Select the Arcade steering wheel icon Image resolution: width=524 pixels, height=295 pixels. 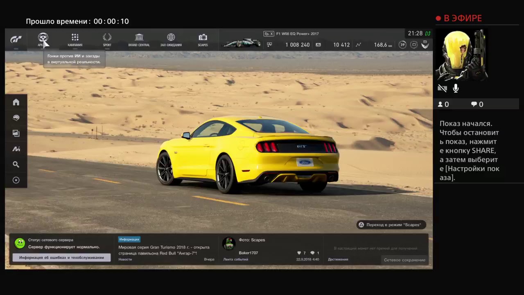coord(43,38)
